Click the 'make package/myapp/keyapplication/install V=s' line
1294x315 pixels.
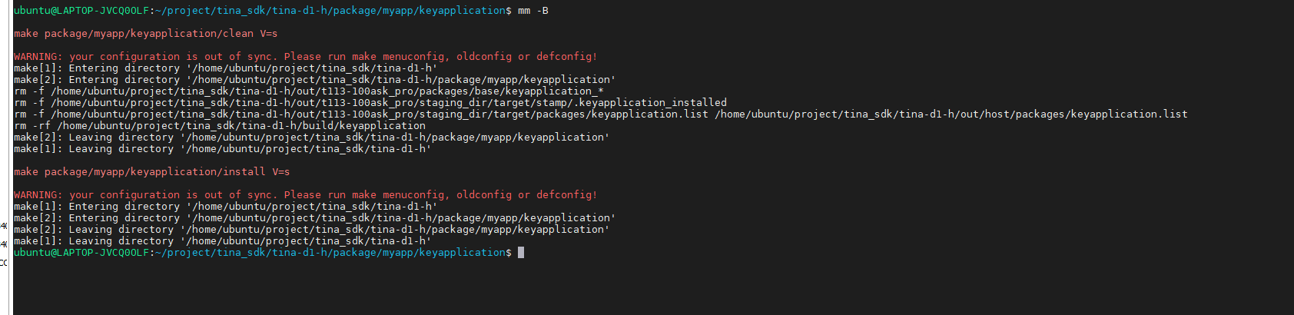(x=152, y=171)
